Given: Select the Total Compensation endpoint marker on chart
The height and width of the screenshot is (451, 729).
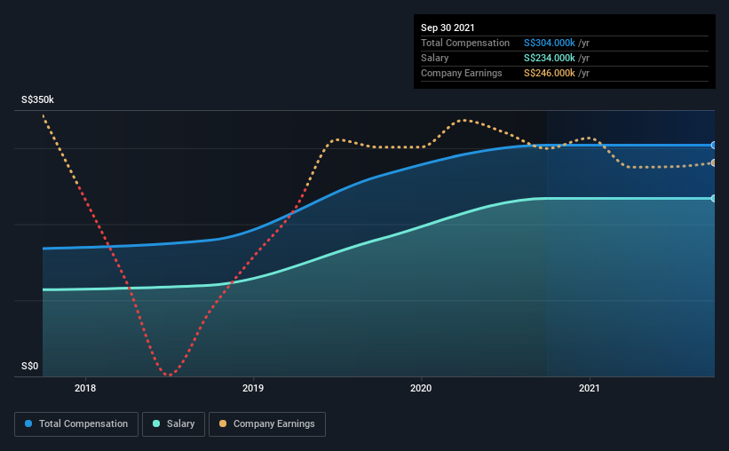Looking at the screenshot, I should [714, 146].
